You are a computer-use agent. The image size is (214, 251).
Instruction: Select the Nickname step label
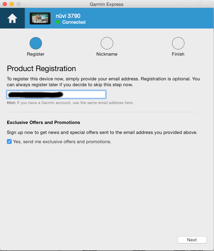[x=107, y=54]
